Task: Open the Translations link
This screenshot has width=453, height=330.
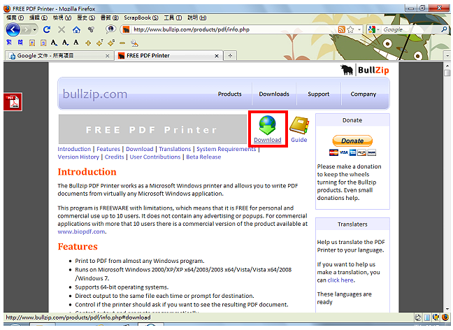Action: tap(175, 149)
